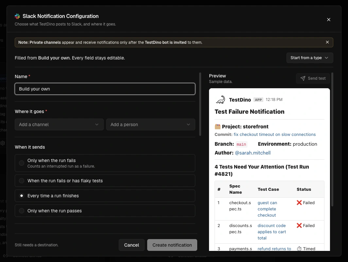Viewport: 348px width, 262px height.
Task: Click the TestDino dinosaur avatar in preview
Action: coord(220,100)
